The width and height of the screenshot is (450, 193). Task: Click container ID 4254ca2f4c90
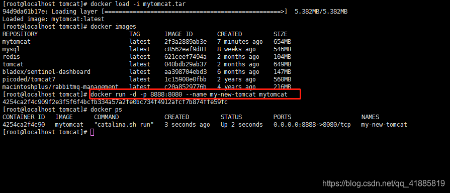(x=24, y=125)
